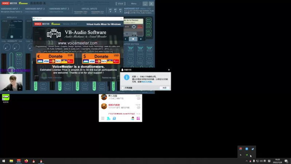Viewport: 291px width, 164px height.
Task: Click the cassette recorder stop button
Action: [x=133, y=39]
